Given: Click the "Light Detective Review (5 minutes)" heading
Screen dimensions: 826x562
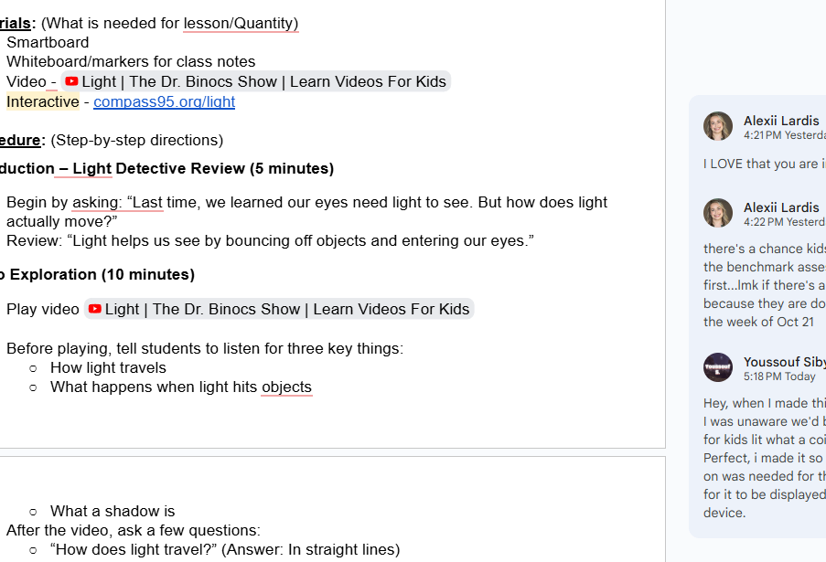Looking at the screenshot, I should click(x=203, y=168).
